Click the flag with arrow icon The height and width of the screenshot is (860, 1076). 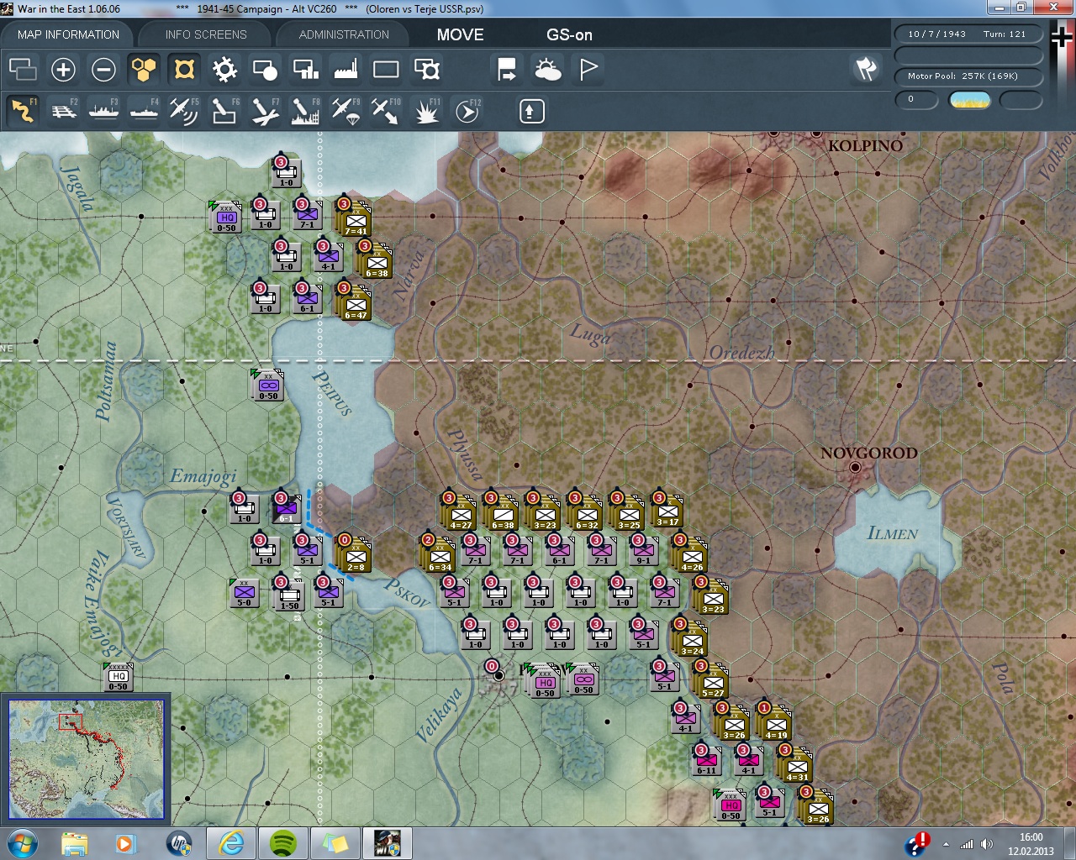(507, 70)
